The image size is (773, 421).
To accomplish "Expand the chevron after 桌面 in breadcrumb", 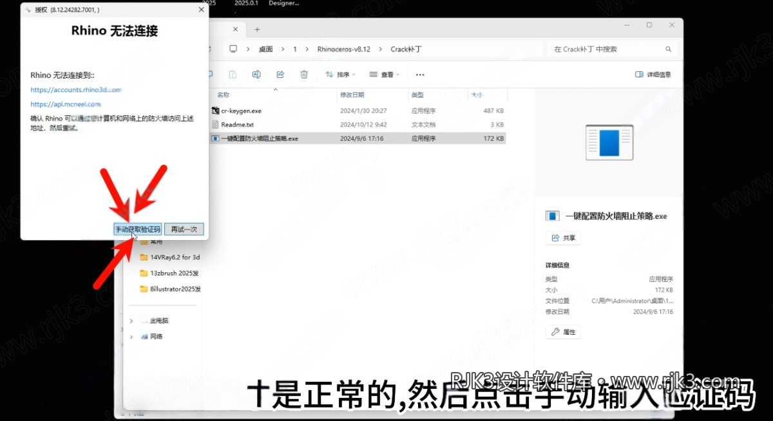I will click(282, 49).
